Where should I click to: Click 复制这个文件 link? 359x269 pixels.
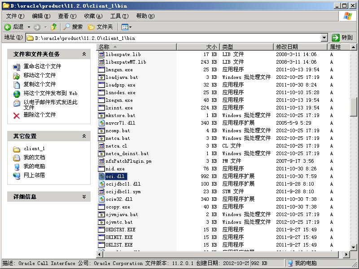39,84
